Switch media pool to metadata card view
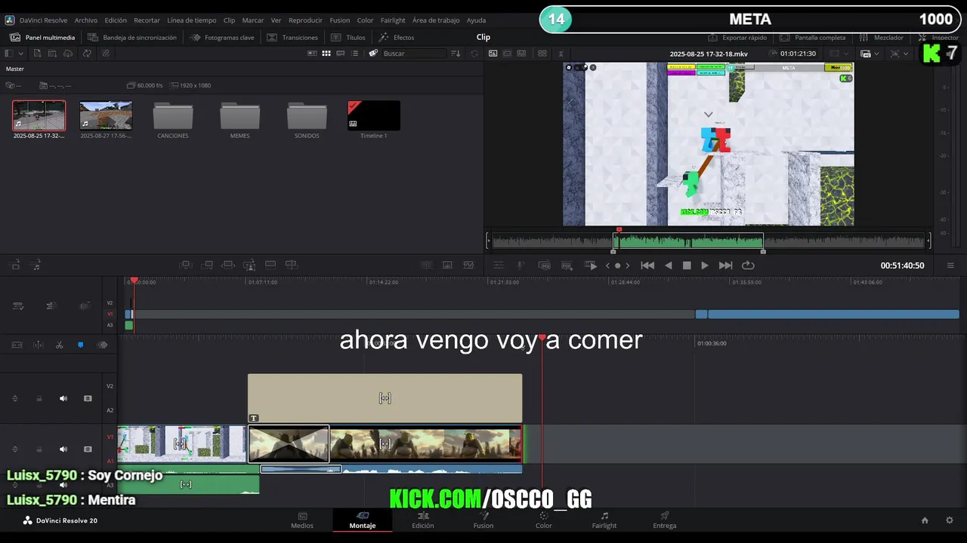This screenshot has width=967, height=543. click(x=312, y=54)
